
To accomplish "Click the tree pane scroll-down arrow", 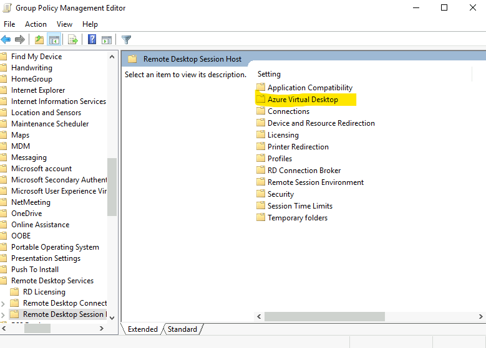I will click(112, 317).
